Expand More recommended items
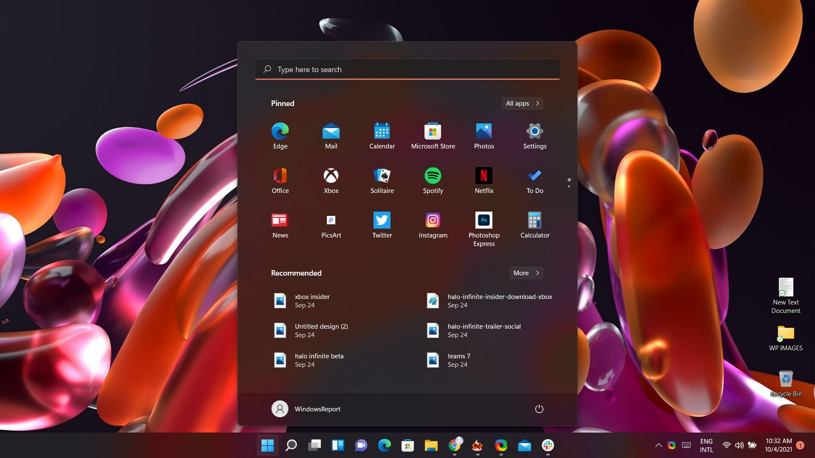The height and width of the screenshot is (458, 815). (526, 273)
